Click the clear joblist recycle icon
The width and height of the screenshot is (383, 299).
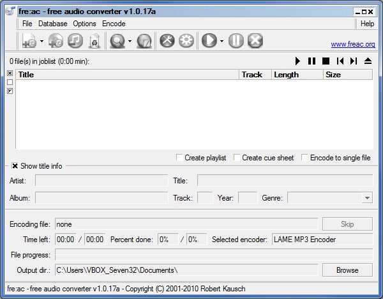point(94,41)
